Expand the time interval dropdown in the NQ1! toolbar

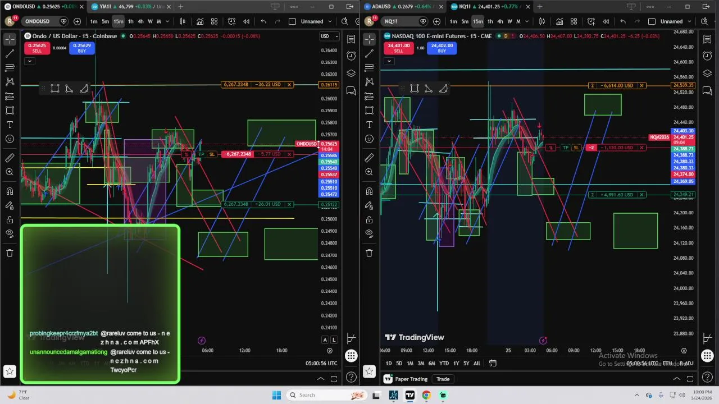click(x=527, y=21)
